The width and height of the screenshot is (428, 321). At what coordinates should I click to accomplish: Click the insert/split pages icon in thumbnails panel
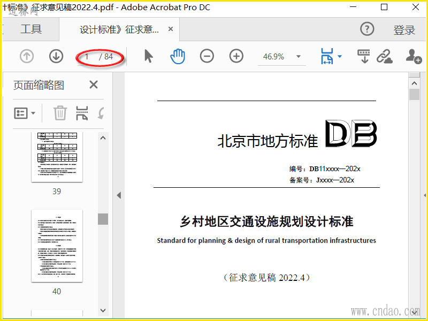[82, 113]
